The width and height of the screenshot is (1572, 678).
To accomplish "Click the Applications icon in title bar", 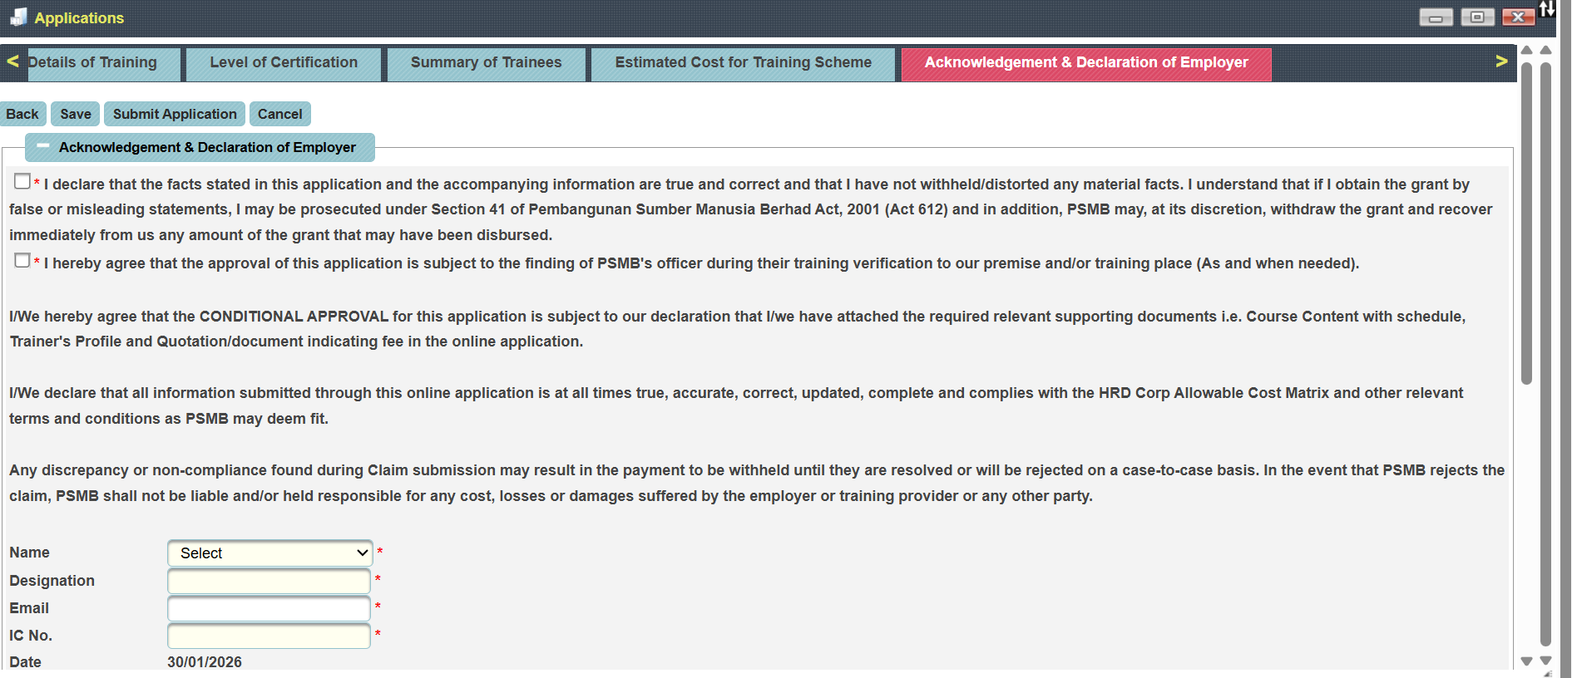I will (17, 17).
